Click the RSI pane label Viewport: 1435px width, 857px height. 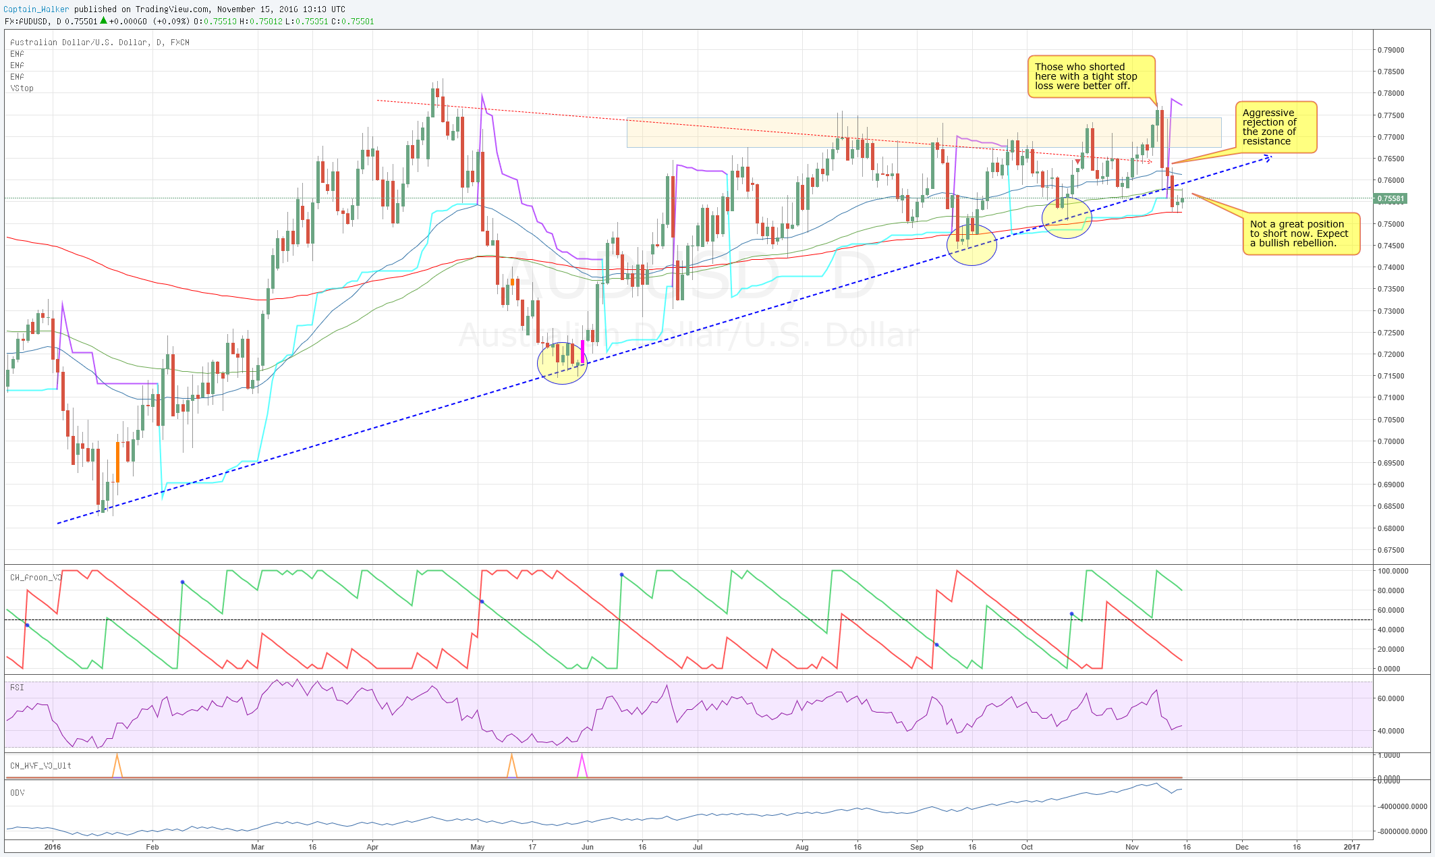point(17,688)
